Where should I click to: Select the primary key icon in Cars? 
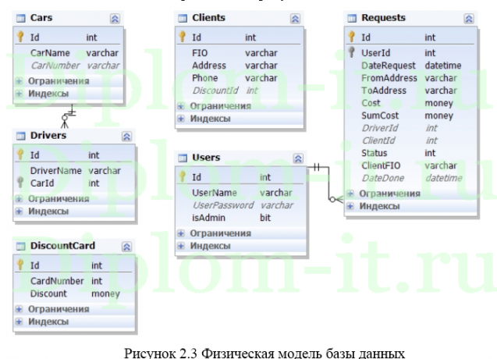[20, 37]
